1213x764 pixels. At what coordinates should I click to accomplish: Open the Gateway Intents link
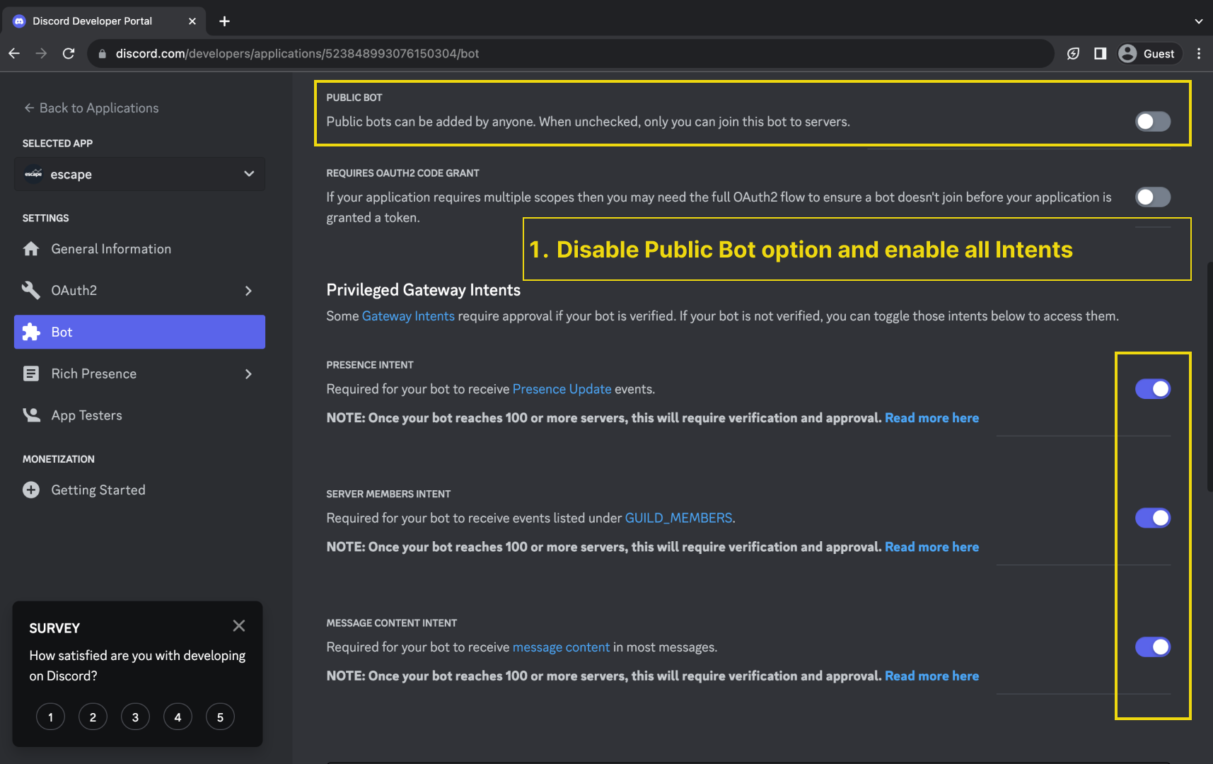(408, 316)
